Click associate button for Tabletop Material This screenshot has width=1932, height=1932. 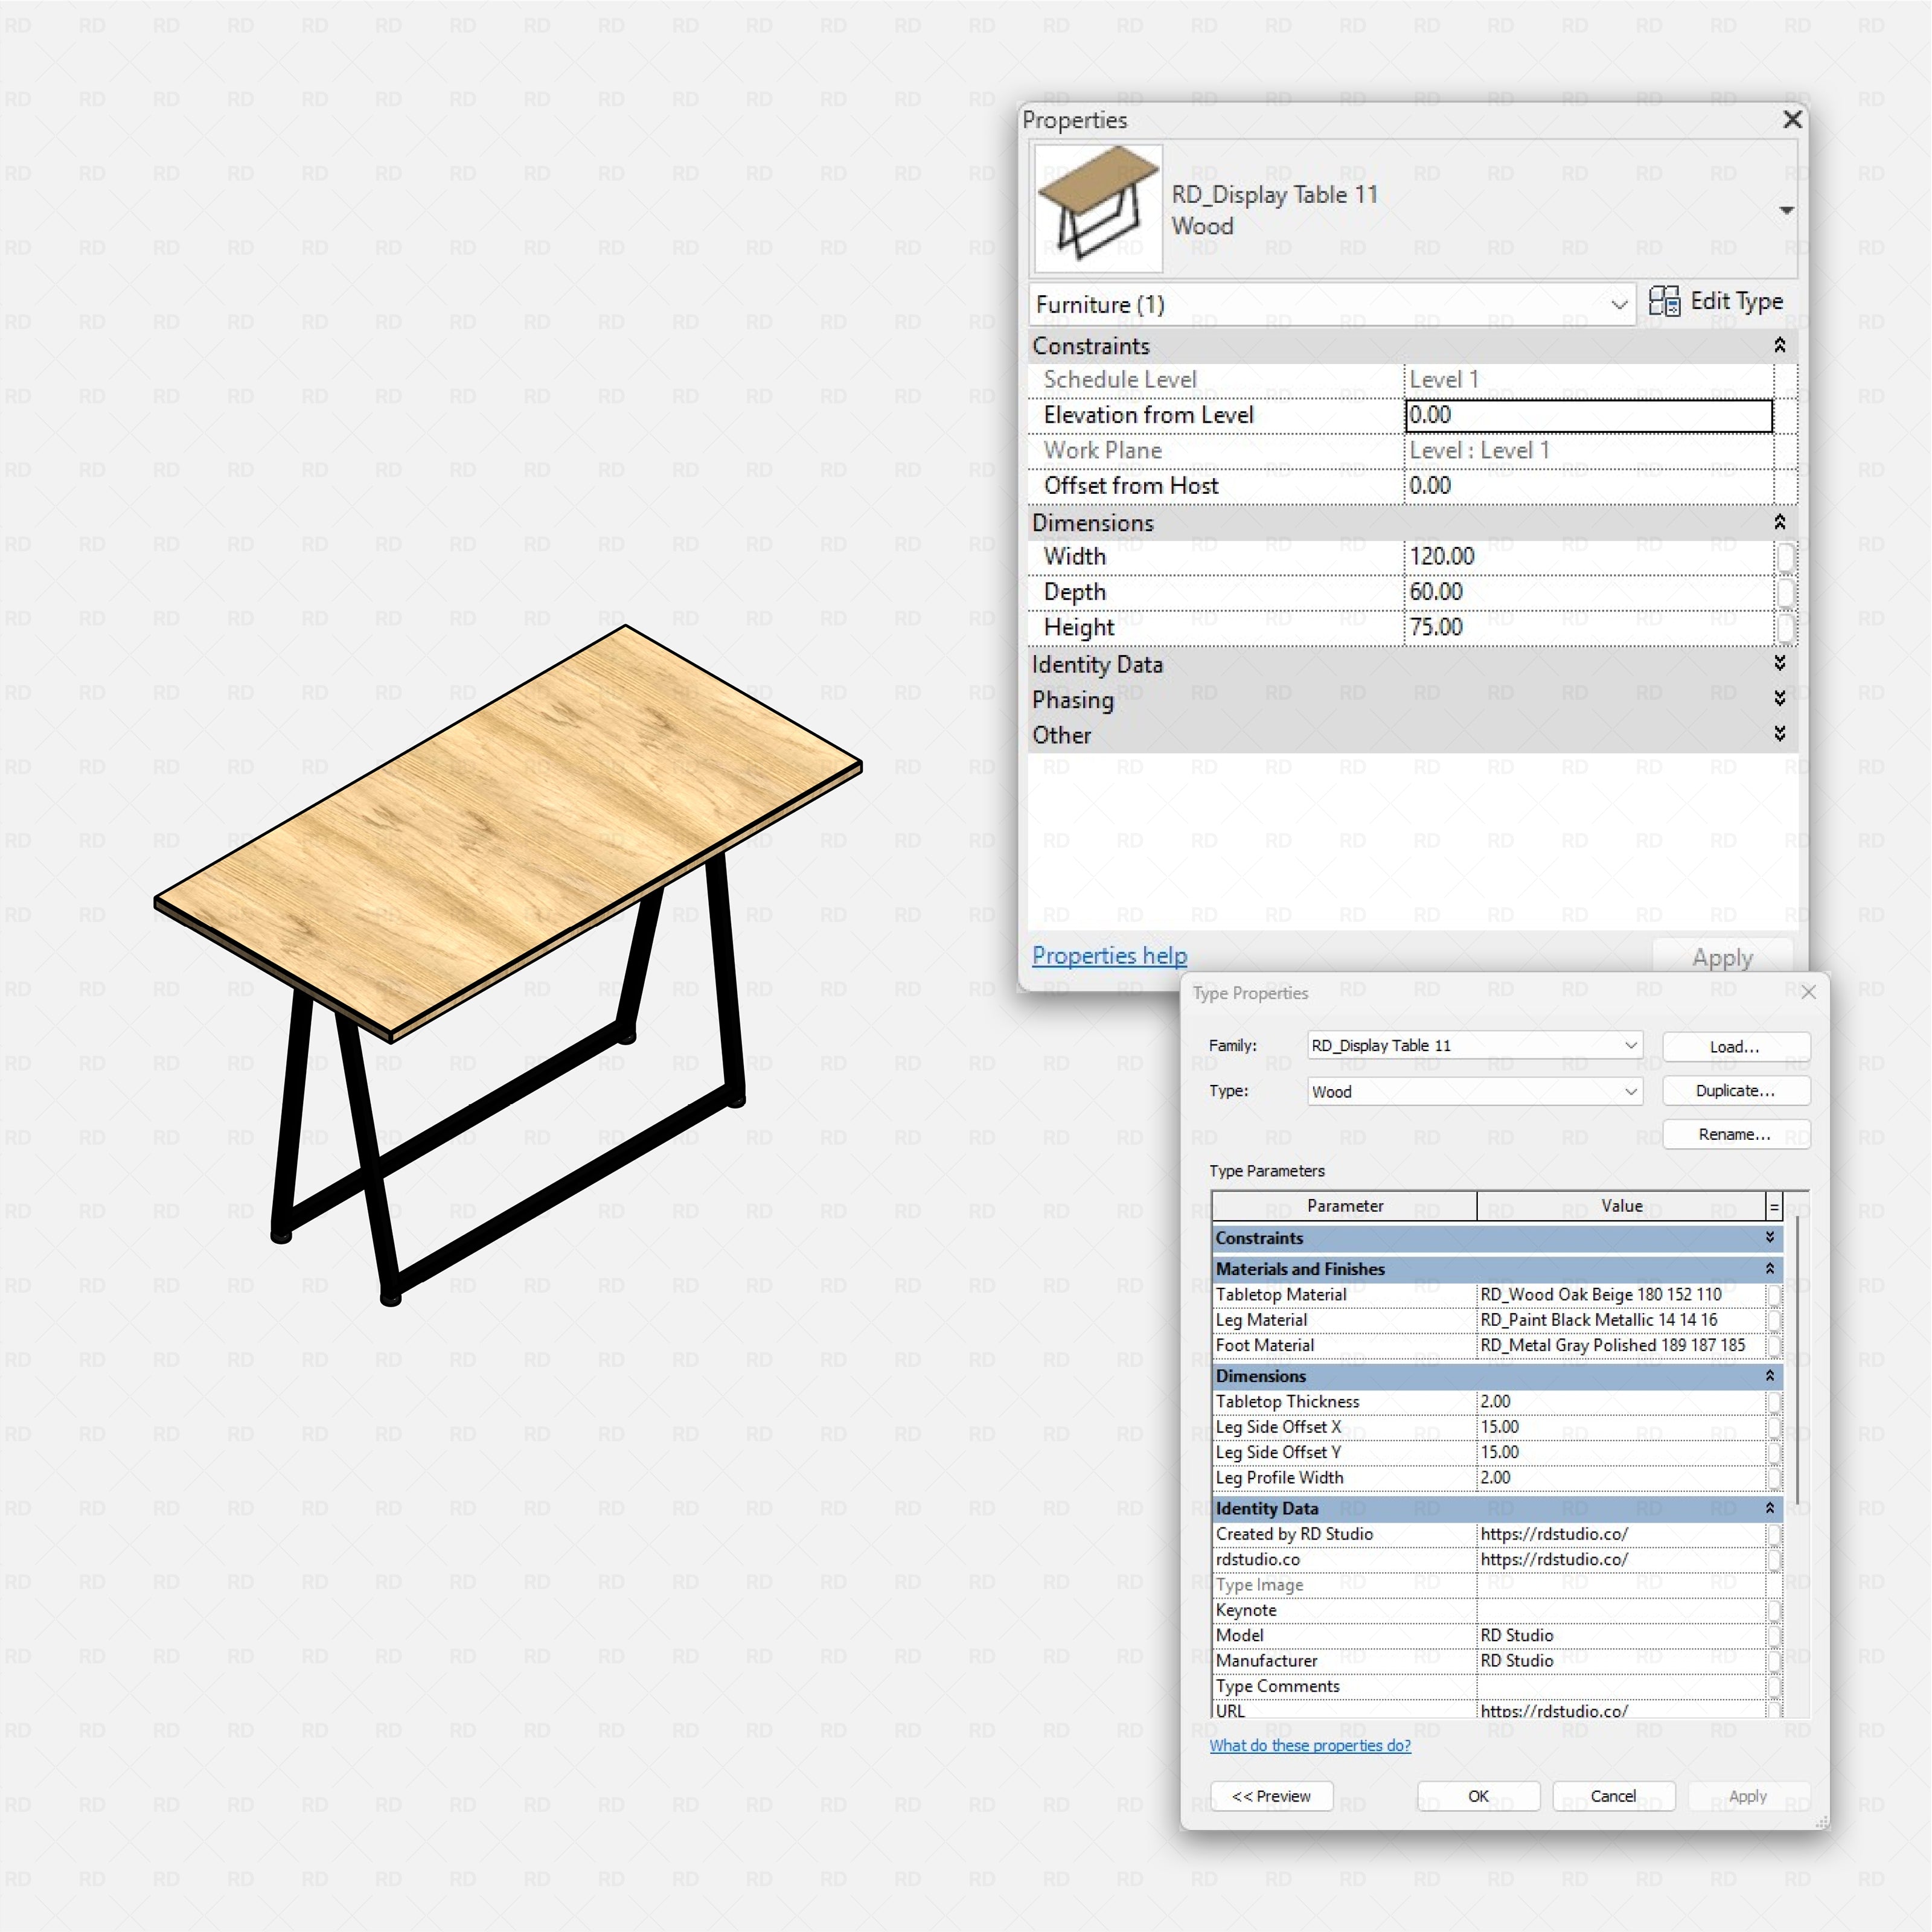coord(1774,1295)
